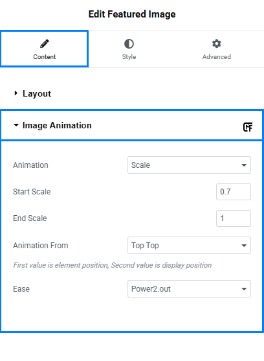Switch to the Content tab label
Image resolution: width=264 pixels, height=361 pixels.
tap(45, 56)
